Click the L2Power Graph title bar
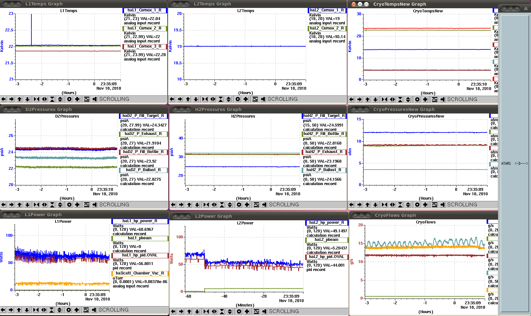 [x=259, y=216]
